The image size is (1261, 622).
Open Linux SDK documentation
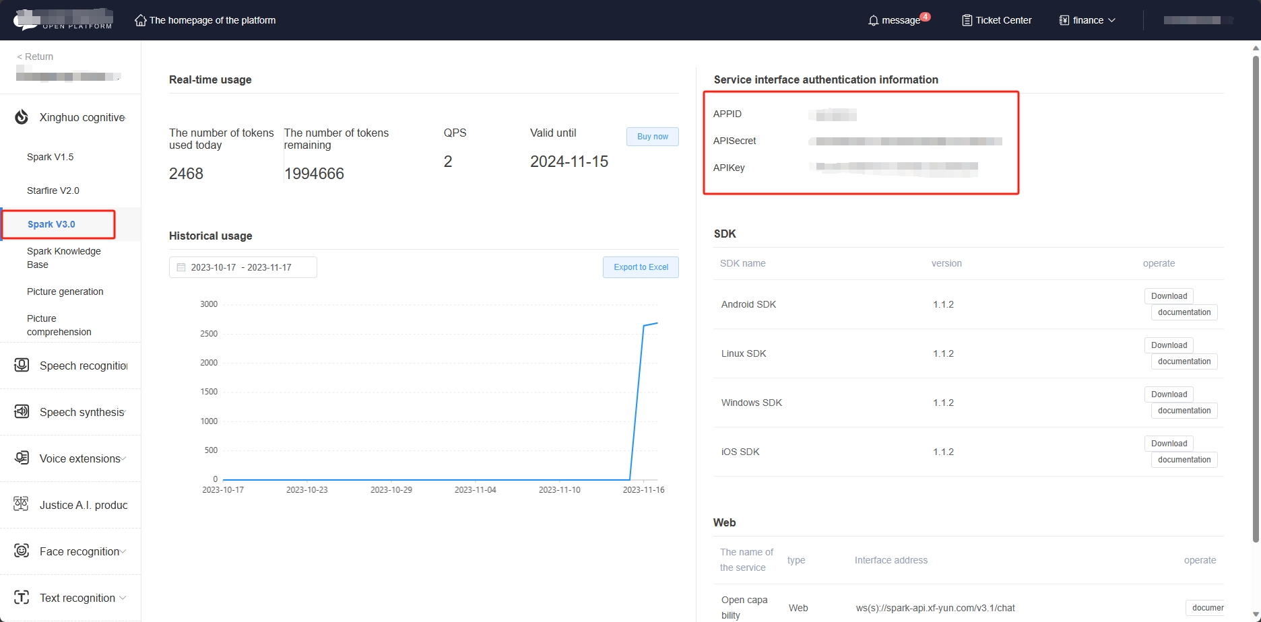pos(1184,361)
